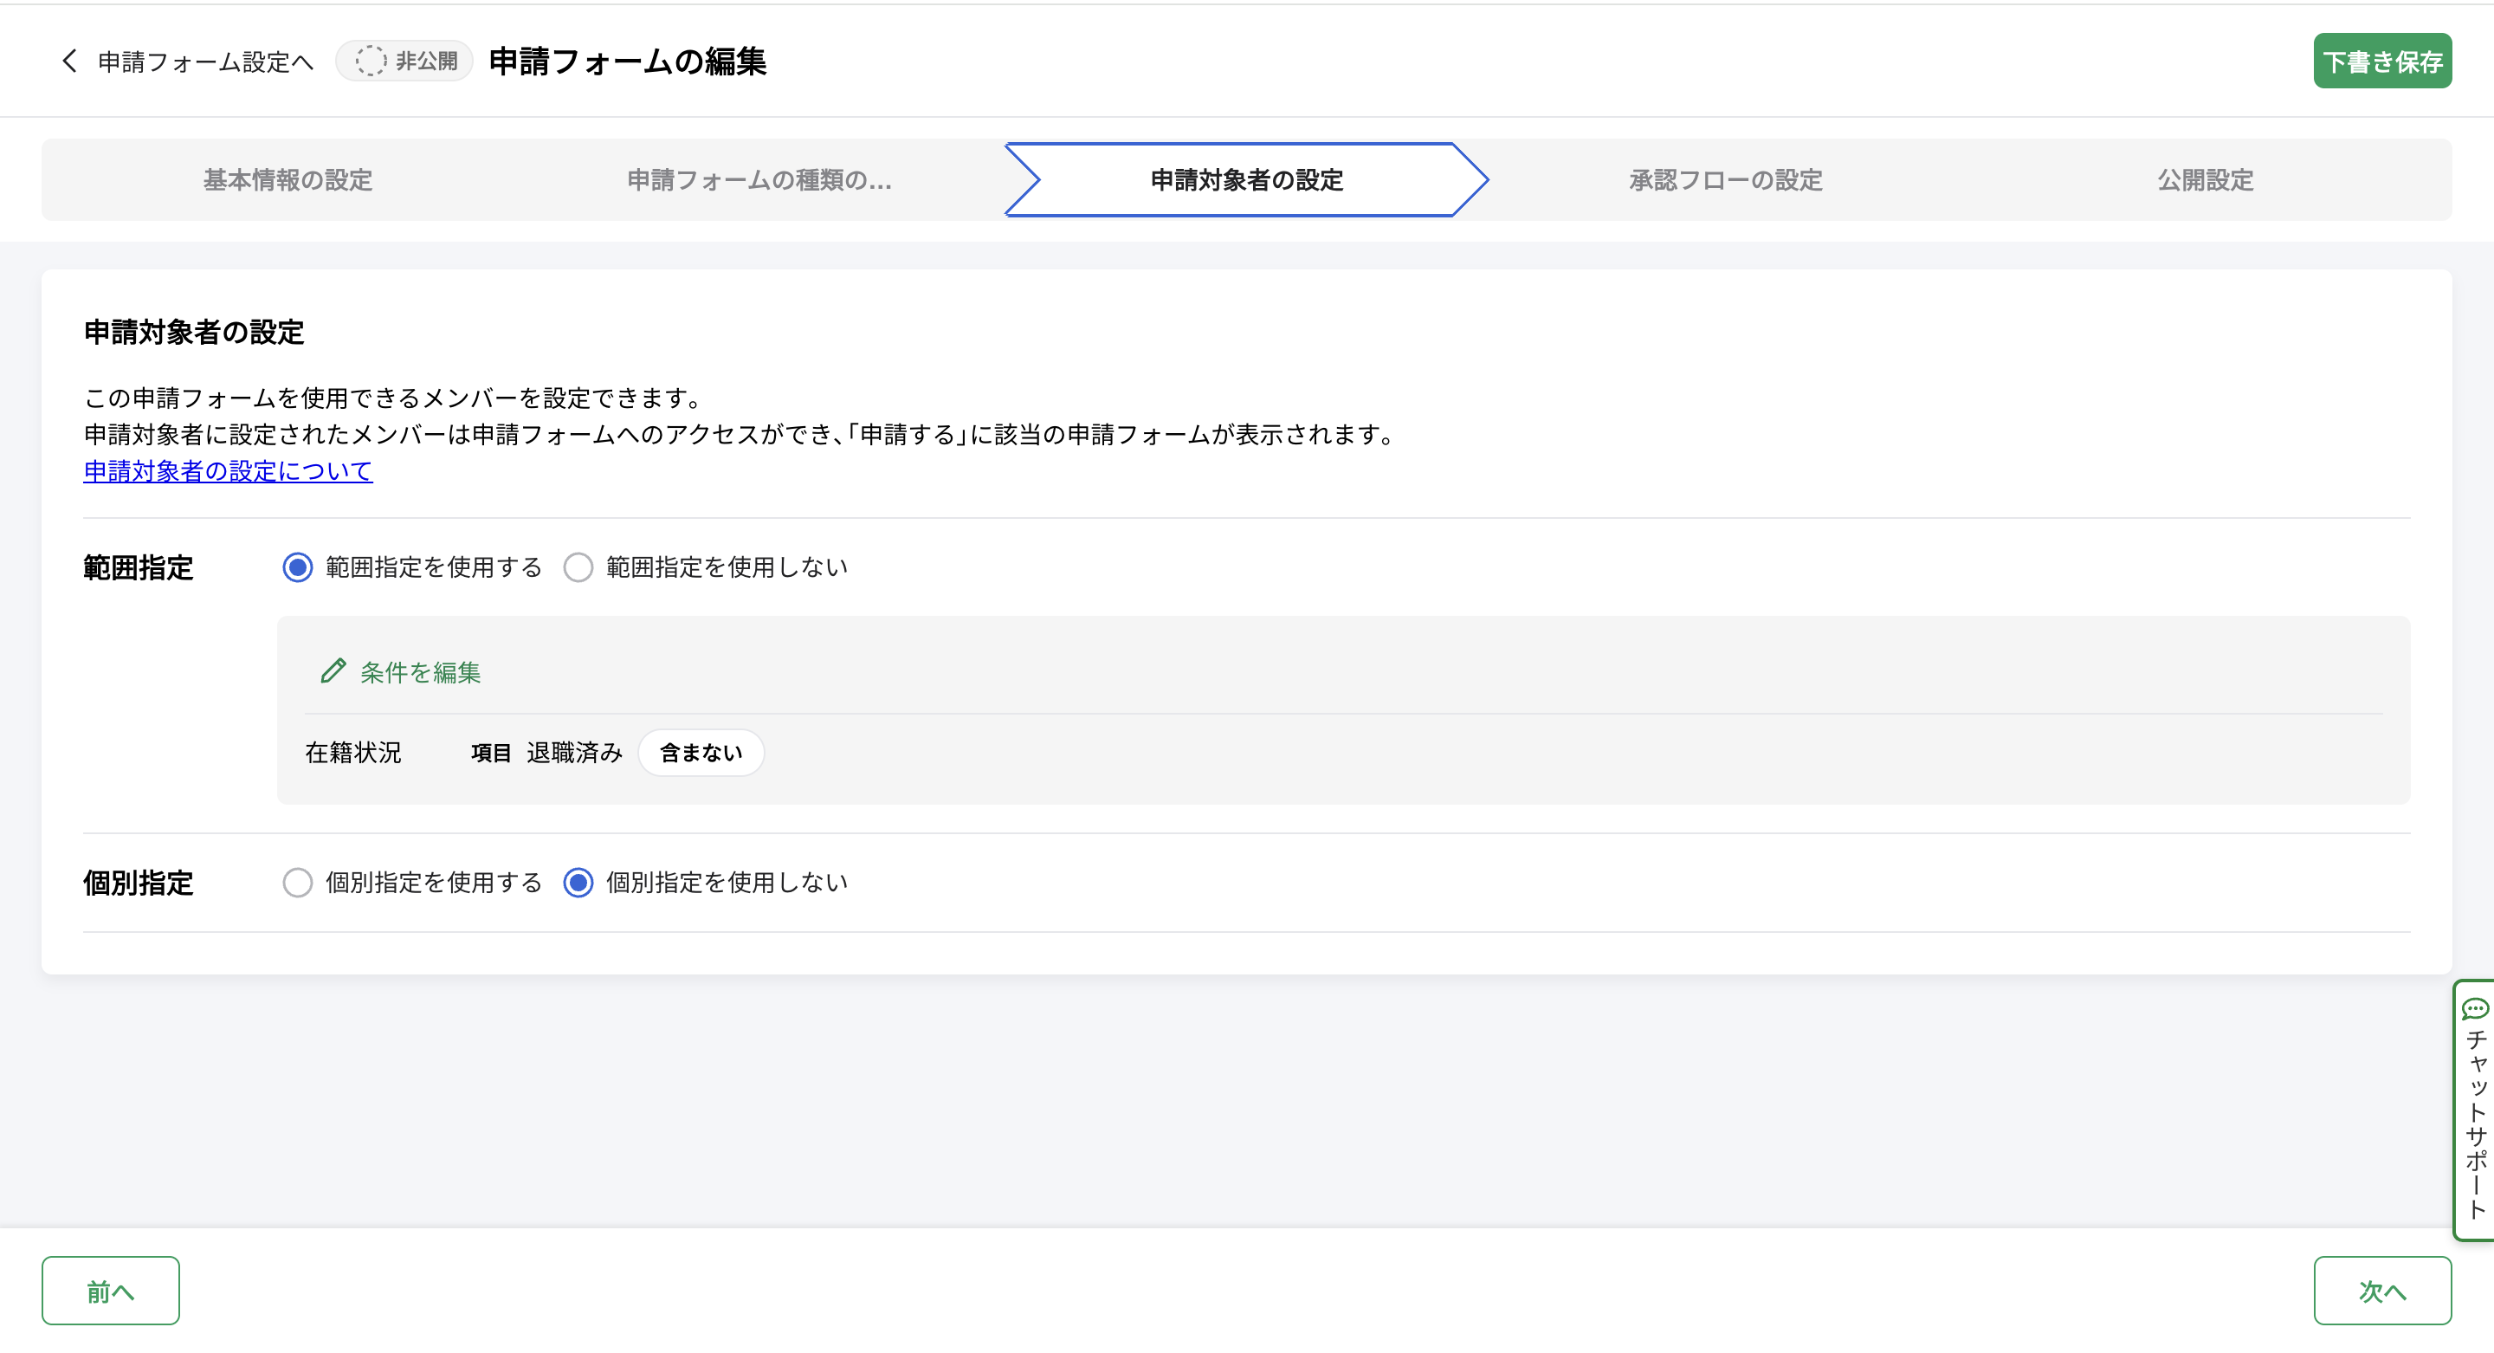Click 条件を編集 to edit conditions
This screenshot has height=1353, width=2494.
(419, 672)
